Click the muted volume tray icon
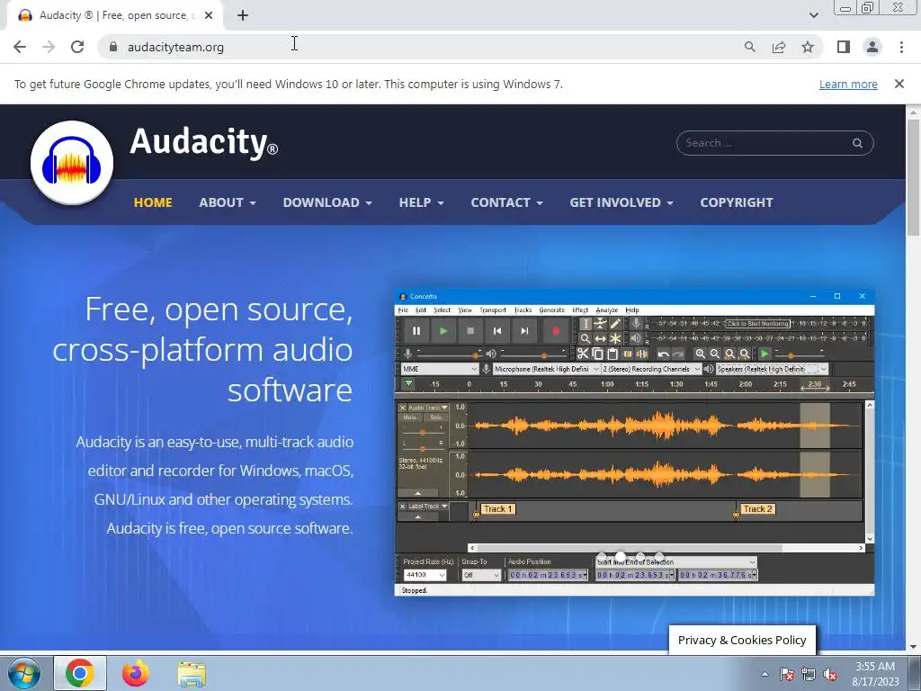 [830, 674]
